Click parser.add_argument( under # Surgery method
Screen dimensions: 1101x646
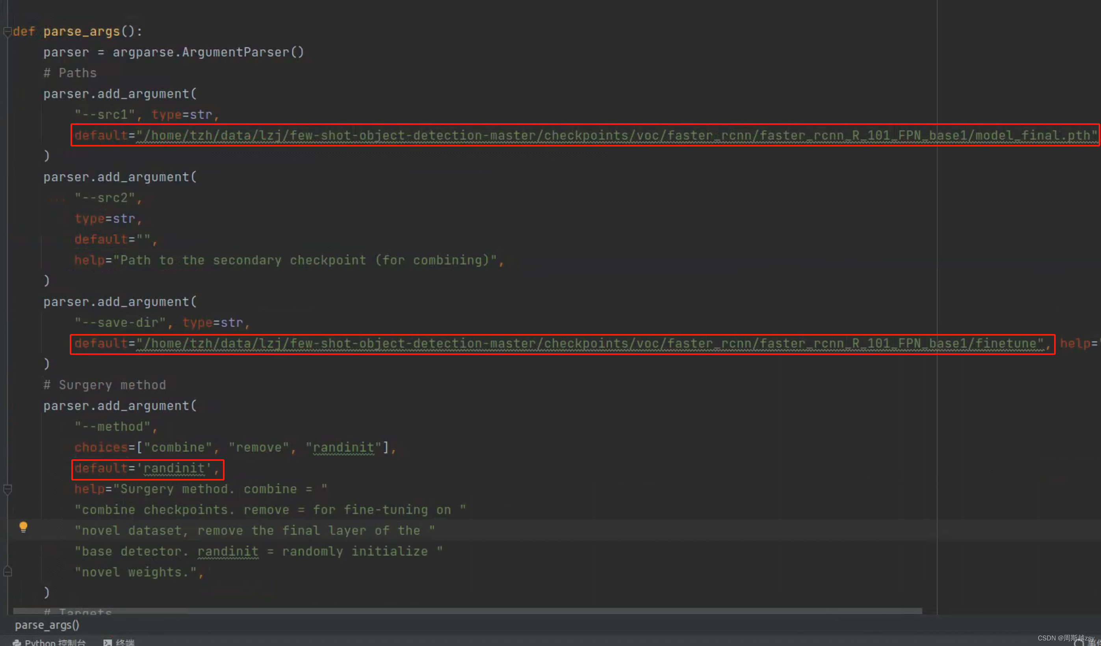pos(120,406)
